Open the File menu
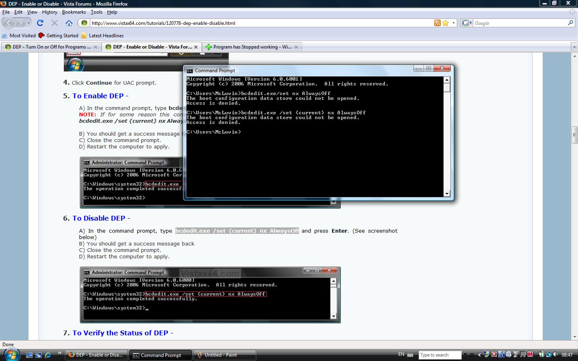Screen dimensions: 578x361 click(x=6, y=12)
